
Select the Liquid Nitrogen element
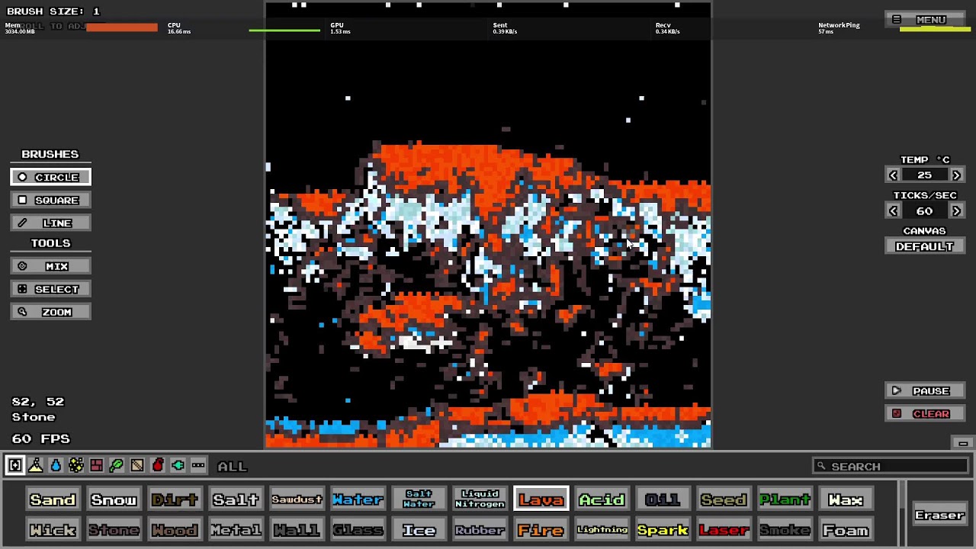480,499
